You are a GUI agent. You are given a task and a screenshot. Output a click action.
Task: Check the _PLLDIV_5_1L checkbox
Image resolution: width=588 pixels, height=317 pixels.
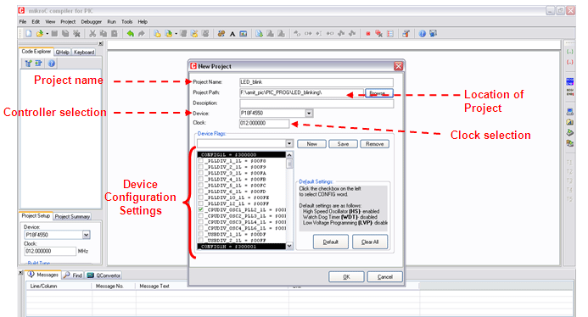pyautogui.click(x=200, y=185)
